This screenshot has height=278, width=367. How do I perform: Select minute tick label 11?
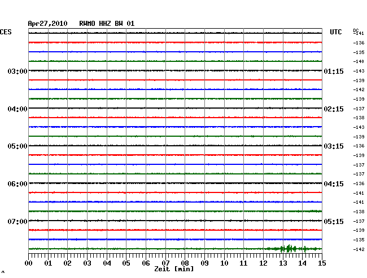tap(243, 263)
